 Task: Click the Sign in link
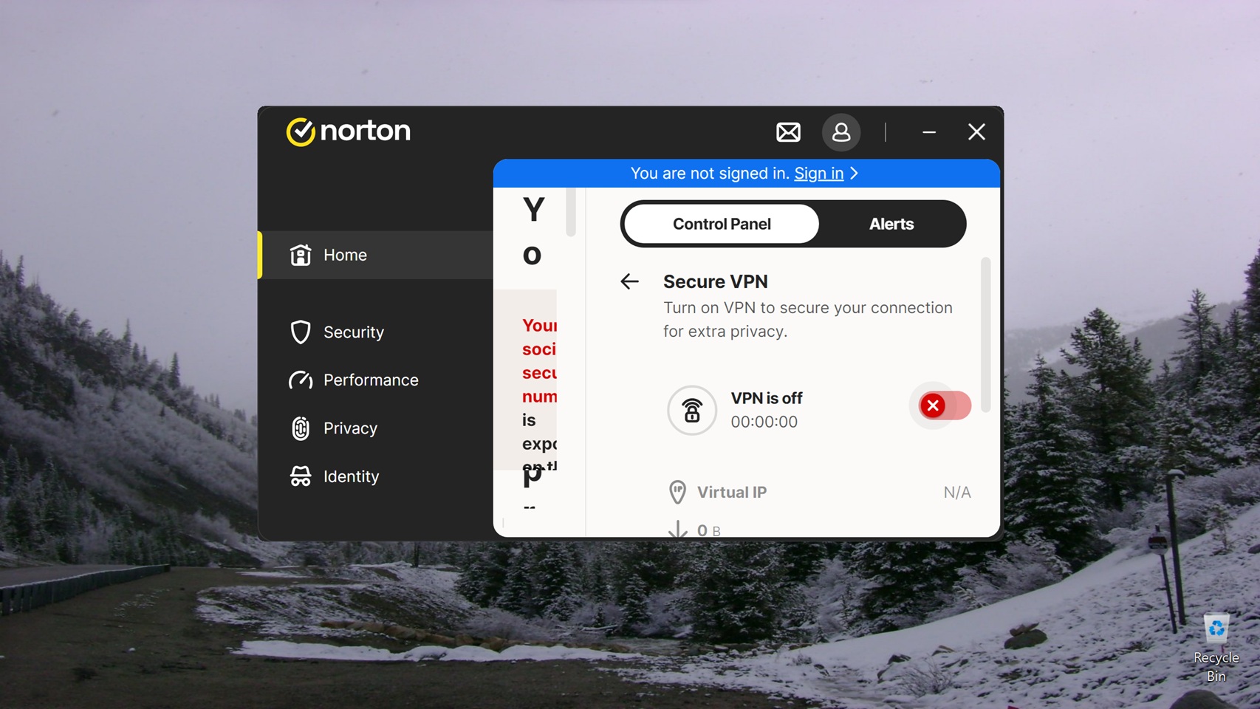(x=818, y=173)
